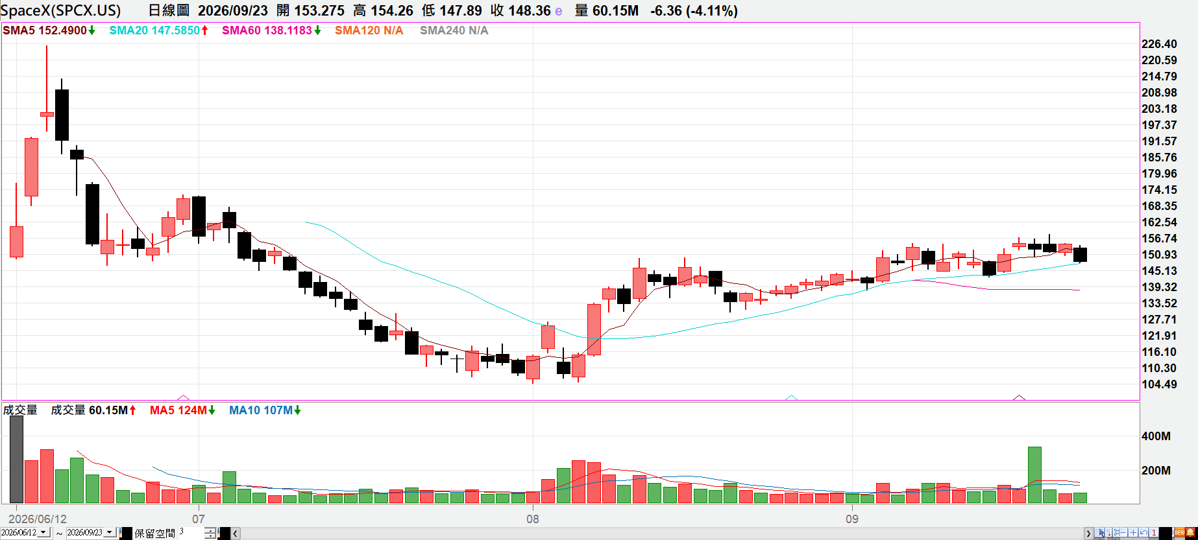Screen dimensions: 1198x540
Task: Click the SMA60 138.1183 indicator label
Action: coord(271,30)
